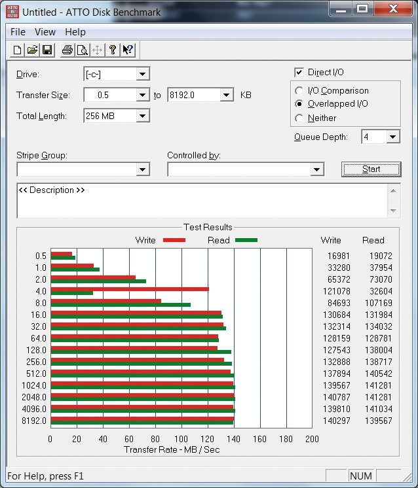Viewport: 418px width, 488px height.
Task: Click the 4.0 transfer size row label
Action: click(41, 291)
